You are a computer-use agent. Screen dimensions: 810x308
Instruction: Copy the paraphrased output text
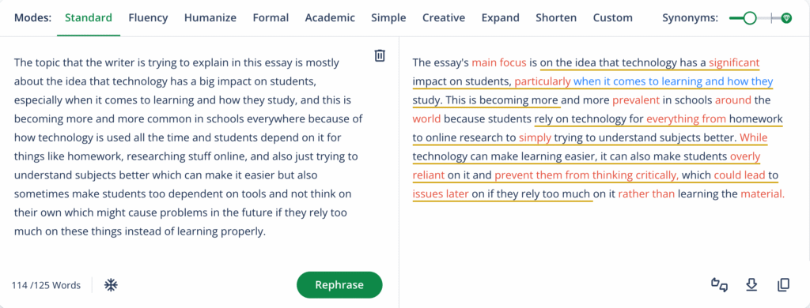(784, 285)
